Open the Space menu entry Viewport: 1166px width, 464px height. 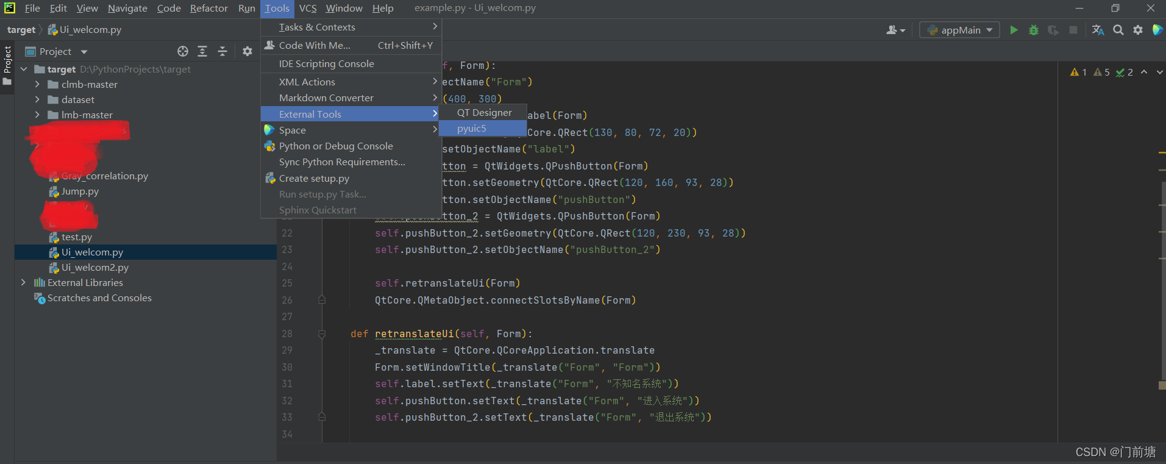[x=350, y=130]
